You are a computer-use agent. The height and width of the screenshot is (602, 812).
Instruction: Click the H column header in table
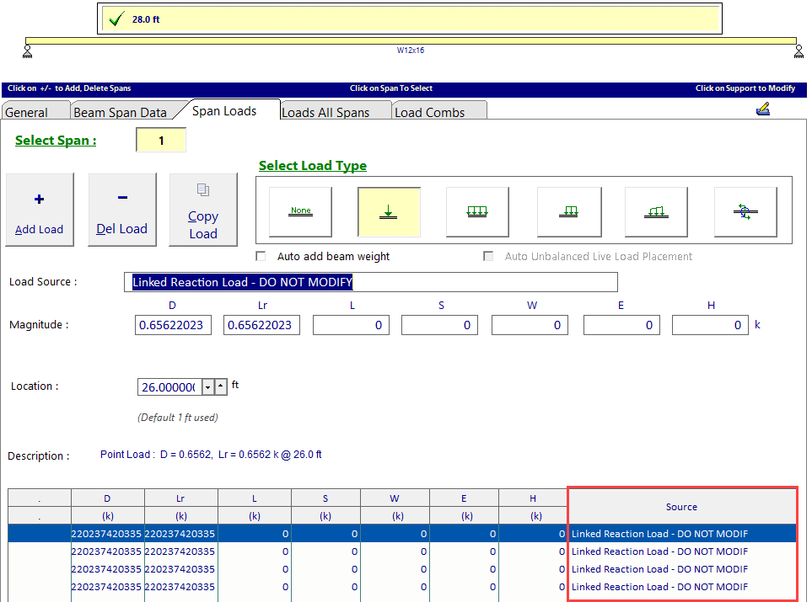click(533, 498)
